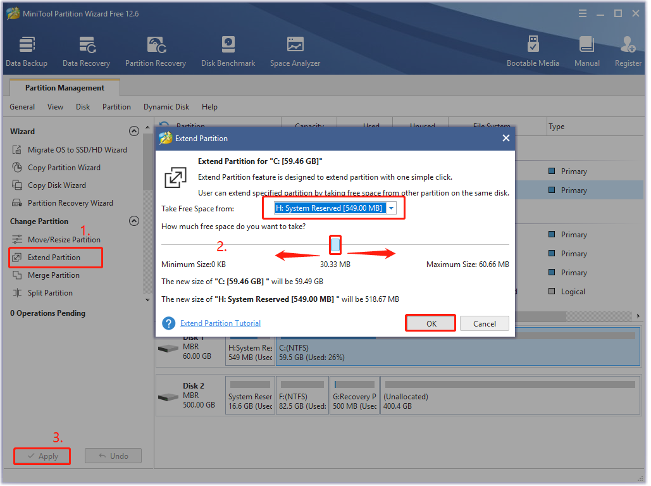Open the Partition Recovery tool
Screen dimensions: 651x486
pos(156,51)
